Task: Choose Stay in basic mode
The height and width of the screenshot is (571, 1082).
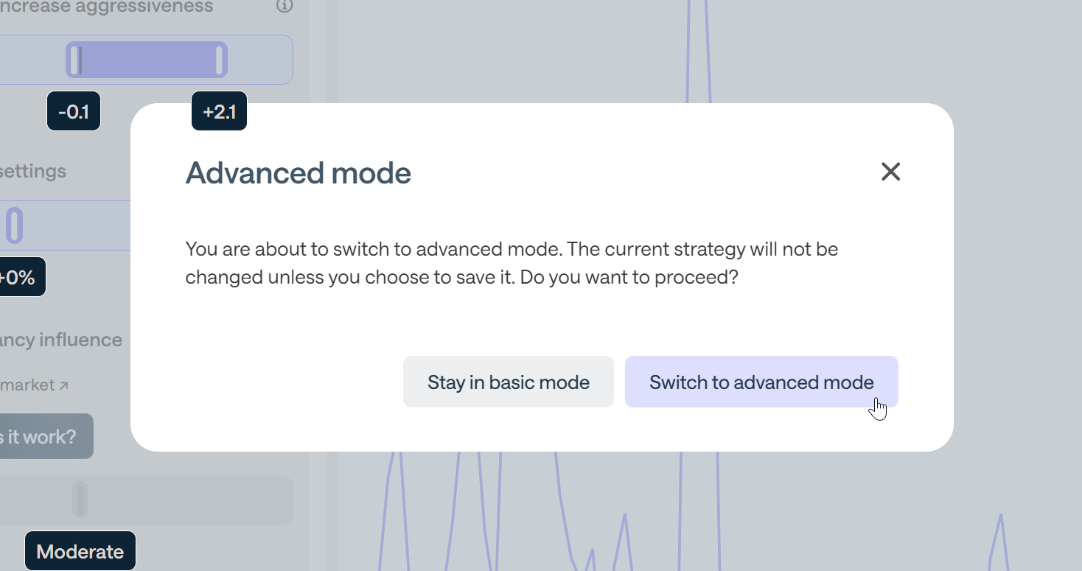Action: click(x=508, y=382)
